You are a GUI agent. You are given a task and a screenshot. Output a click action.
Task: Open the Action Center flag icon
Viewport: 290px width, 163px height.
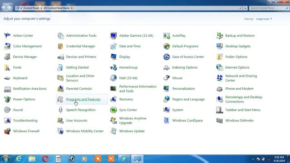[x=7, y=35]
